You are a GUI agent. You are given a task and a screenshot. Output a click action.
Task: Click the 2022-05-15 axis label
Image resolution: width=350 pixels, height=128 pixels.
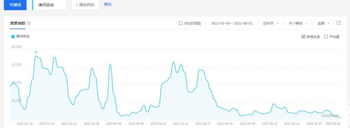point(270,124)
